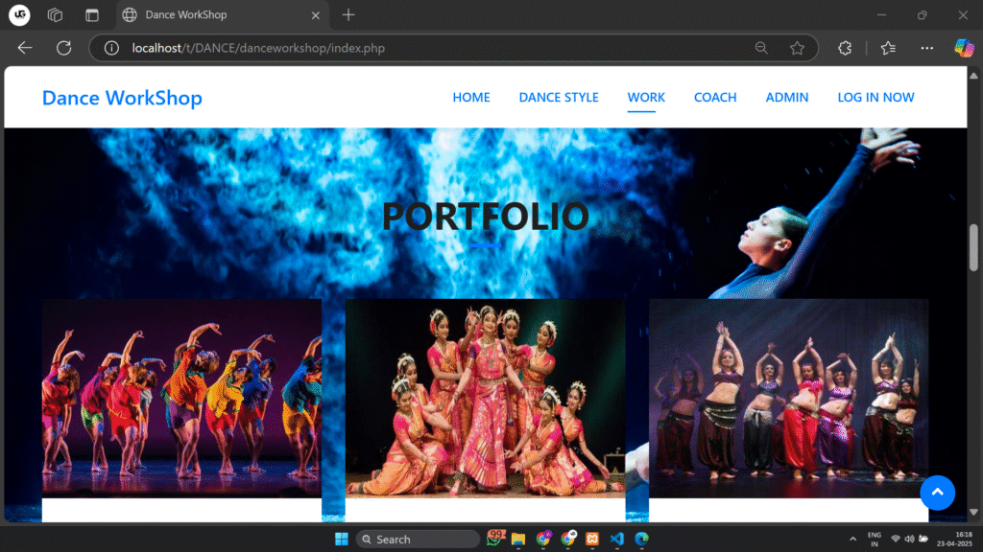
Task: Go back to the previous page
Action: 25,48
